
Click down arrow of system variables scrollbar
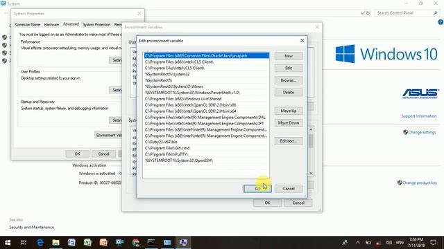point(311,173)
